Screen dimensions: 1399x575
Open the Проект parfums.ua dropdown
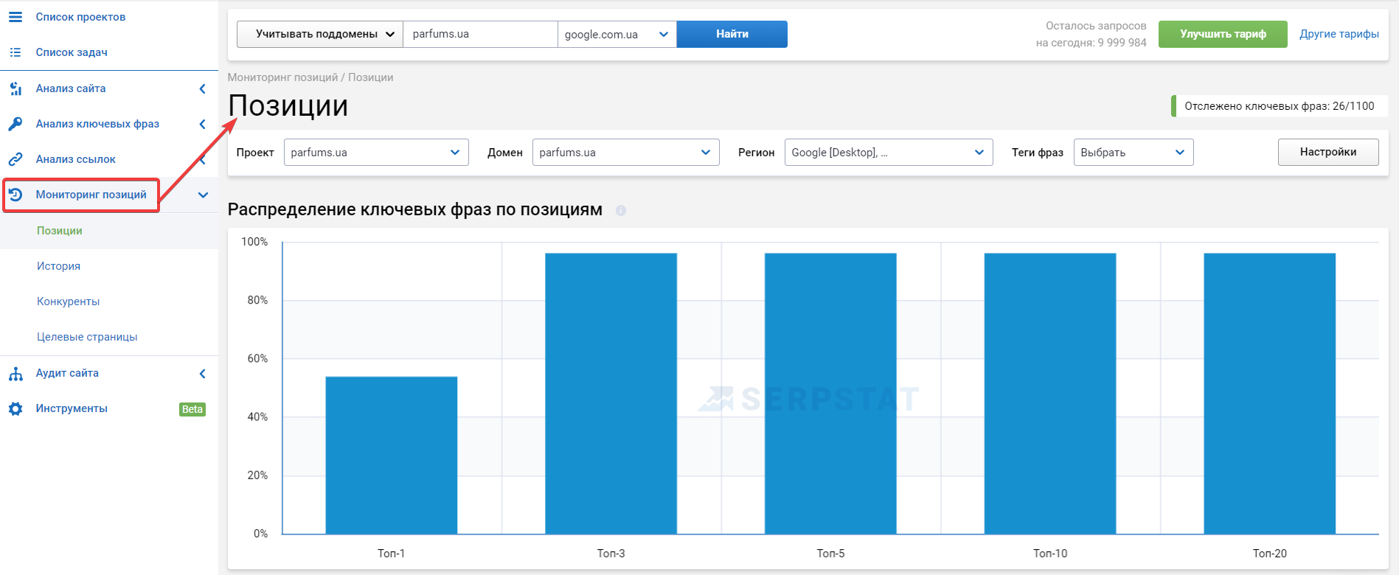pos(376,153)
